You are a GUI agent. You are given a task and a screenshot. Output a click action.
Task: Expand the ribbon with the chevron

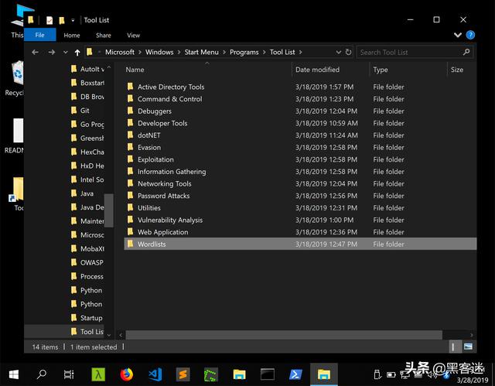pos(456,35)
